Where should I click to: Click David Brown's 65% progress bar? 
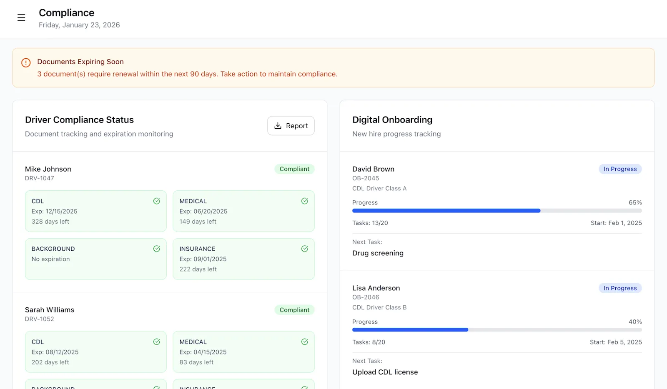point(496,211)
